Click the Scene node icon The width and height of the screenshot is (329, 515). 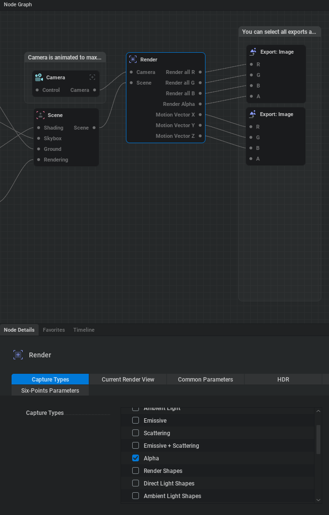(x=40, y=115)
